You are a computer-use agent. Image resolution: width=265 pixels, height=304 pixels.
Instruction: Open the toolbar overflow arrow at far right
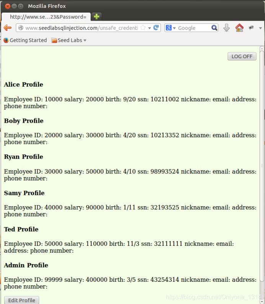[260, 28]
